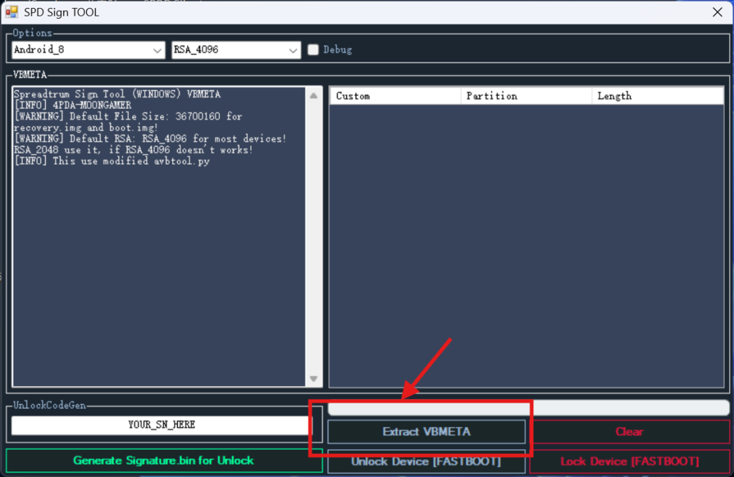Click the YOUR_SN_HERE serial input field
734x477 pixels.
coord(161,425)
